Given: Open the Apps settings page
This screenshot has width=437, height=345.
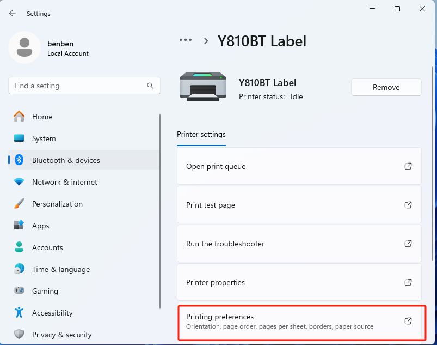Looking at the screenshot, I should tap(84, 226).
